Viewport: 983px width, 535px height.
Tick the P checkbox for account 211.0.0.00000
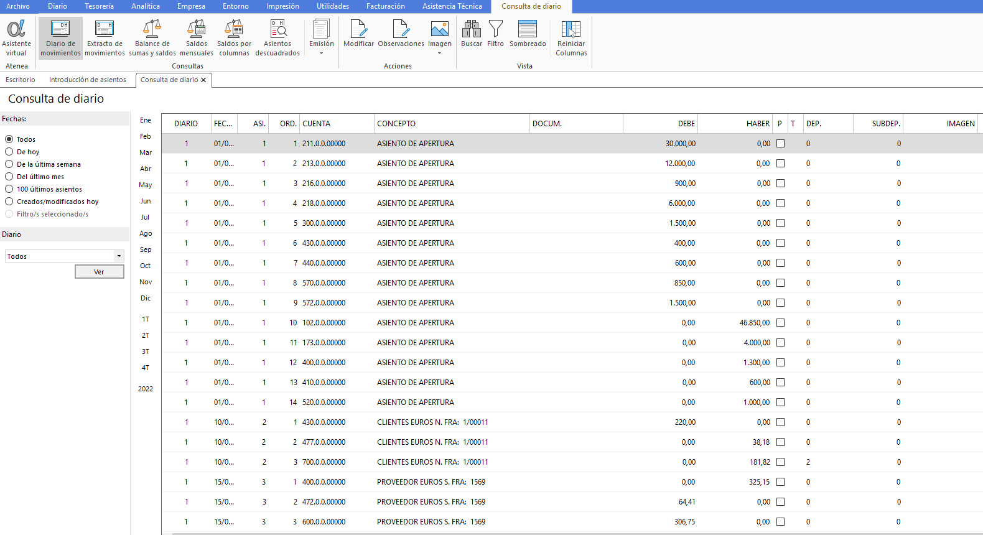click(x=781, y=144)
